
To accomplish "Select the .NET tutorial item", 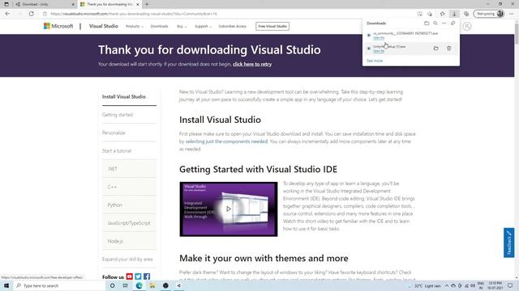I will tap(129, 169).
